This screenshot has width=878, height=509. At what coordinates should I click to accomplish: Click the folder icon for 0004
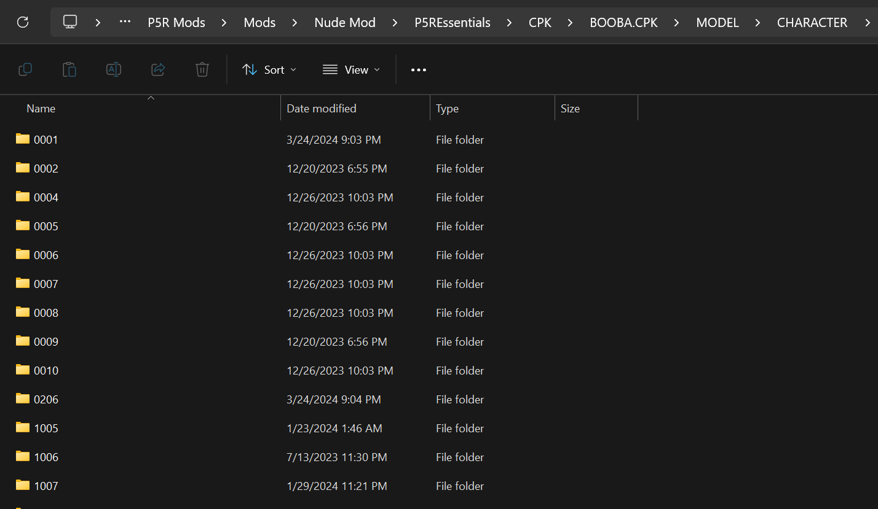[23, 196]
